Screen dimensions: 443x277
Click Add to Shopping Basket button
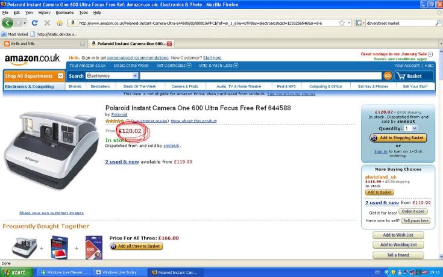398,138
